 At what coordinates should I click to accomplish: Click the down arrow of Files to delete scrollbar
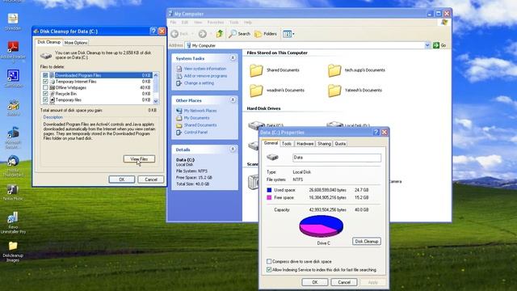(x=156, y=101)
